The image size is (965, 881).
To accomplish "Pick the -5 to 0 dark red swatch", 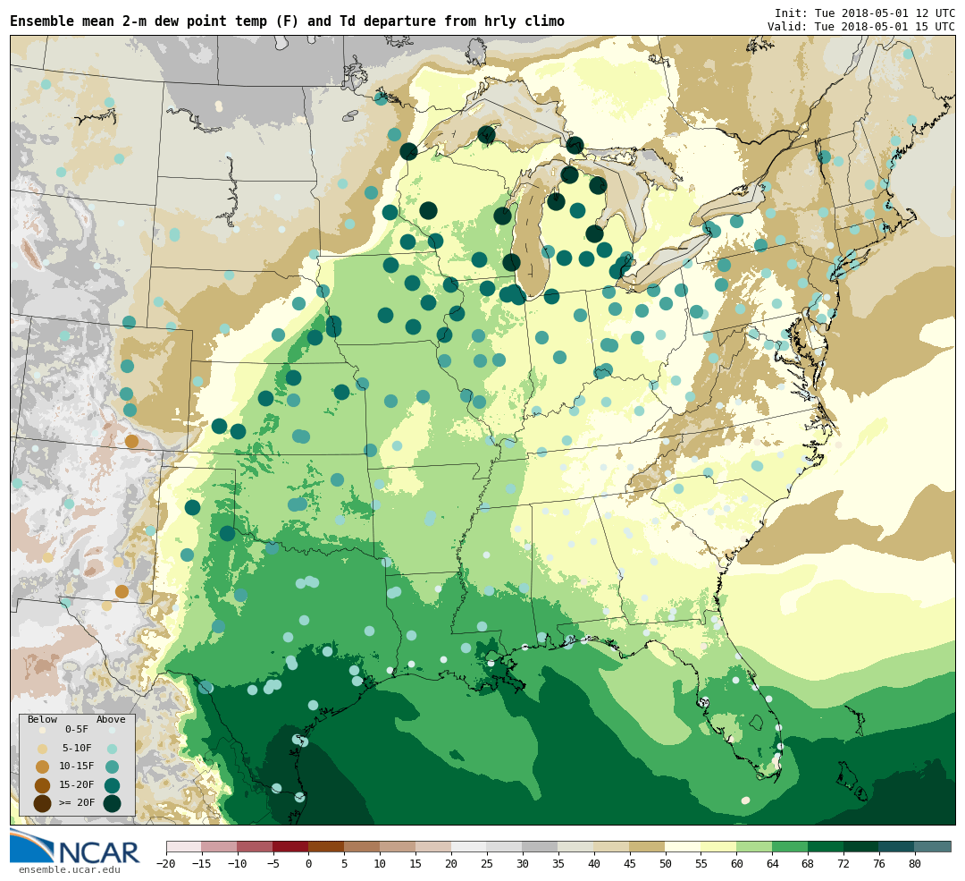I will (291, 846).
